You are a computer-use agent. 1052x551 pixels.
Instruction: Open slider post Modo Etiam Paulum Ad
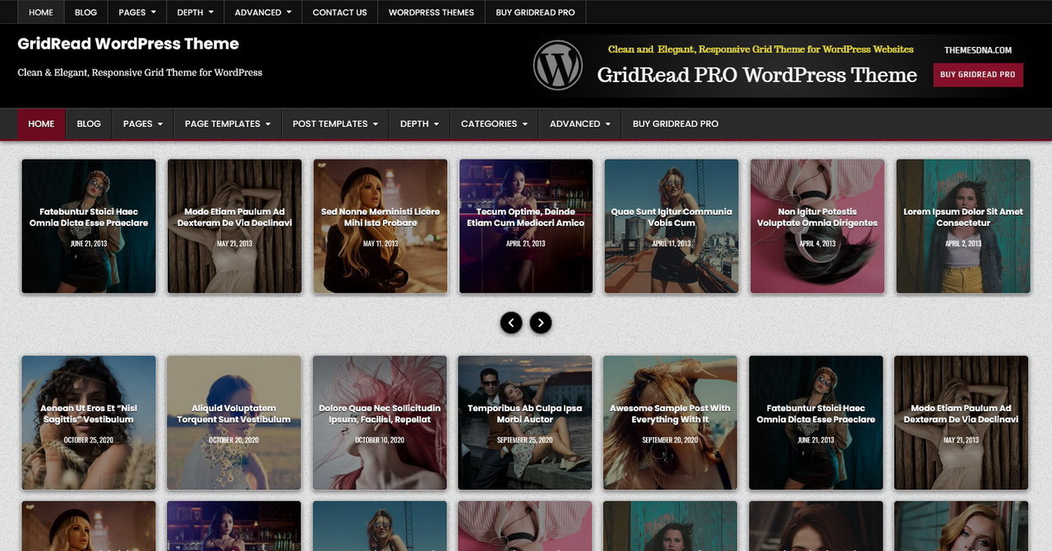click(x=234, y=217)
